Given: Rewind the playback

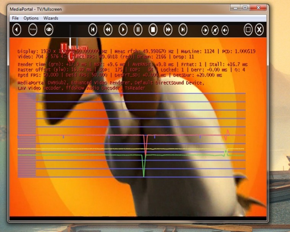Looking at the screenshot, I should [108, 30].
